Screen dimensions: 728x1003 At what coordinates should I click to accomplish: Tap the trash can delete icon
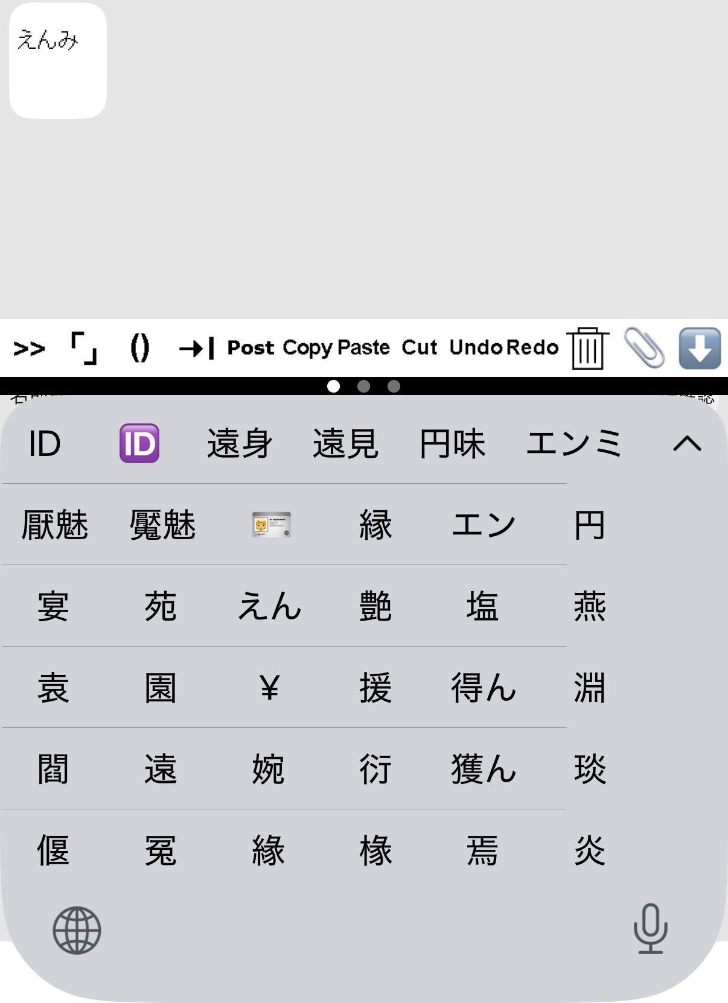(587, 348)
